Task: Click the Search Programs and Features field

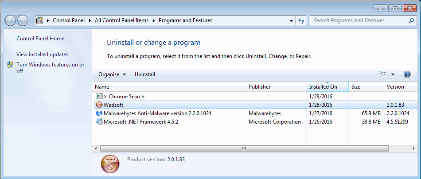Action: (359, 20)
